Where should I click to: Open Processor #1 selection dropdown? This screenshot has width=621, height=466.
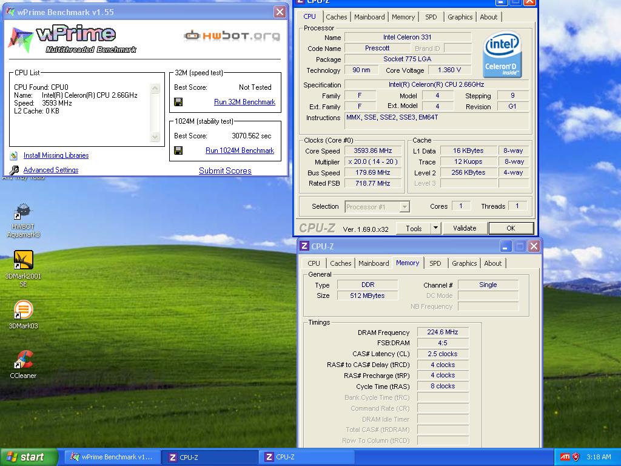377,207
